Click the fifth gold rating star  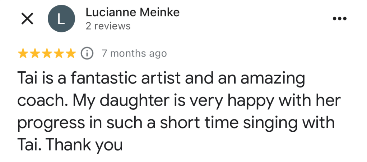pyautogui.click(x=71, y=54)
